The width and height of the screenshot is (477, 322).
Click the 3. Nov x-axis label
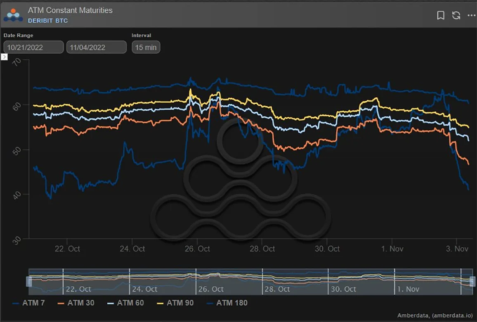(457, 249)
